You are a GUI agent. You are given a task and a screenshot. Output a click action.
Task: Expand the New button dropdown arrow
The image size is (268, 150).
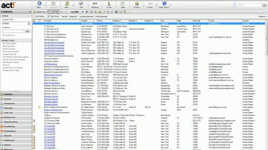(73, 5)
